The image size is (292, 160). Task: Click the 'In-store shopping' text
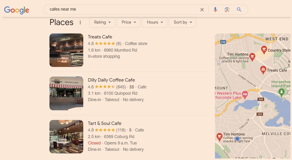(104, 56)
